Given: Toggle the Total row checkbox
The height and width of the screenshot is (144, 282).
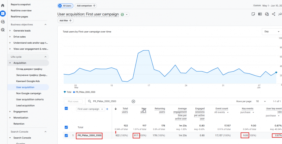Looking at the screenshot, I should click(66, 127).
